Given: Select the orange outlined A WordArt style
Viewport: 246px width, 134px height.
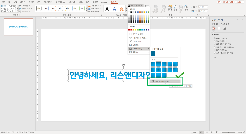Looking at the screenshot, I should click(121, 9).
